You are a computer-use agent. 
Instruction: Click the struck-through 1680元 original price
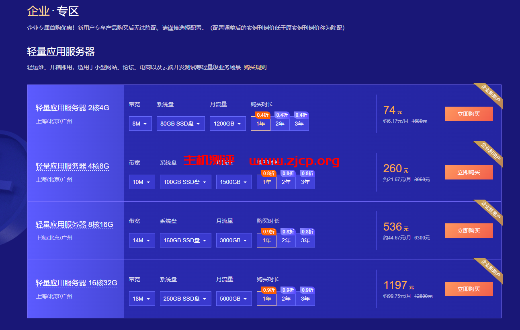coord(420,121)
